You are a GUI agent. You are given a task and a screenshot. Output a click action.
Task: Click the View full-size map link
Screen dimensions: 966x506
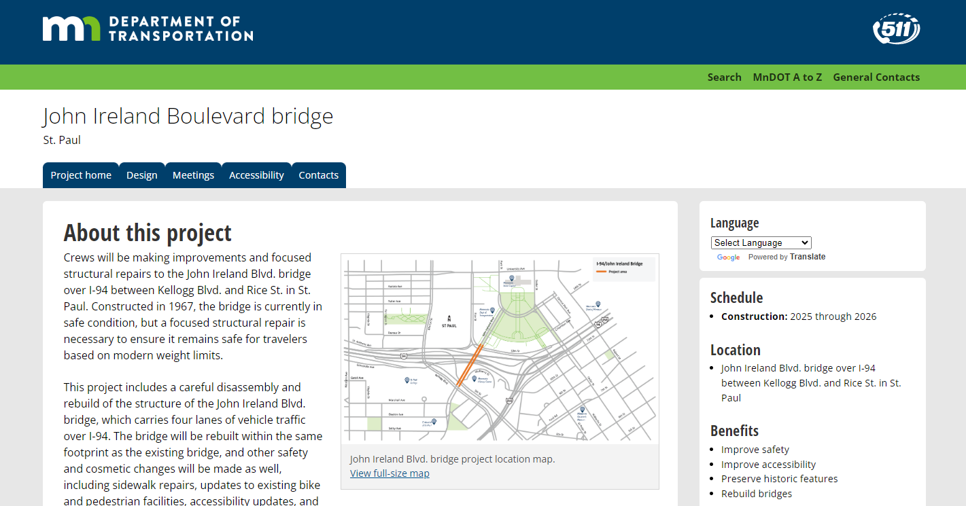pos(390,473)
